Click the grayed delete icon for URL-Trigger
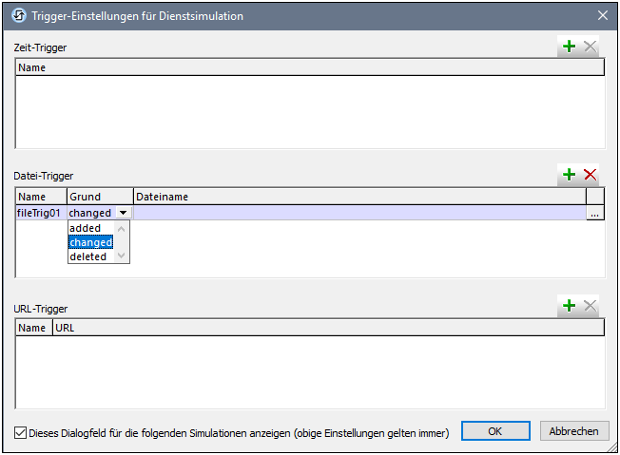 pyautogui.click(x=590, y=306)
